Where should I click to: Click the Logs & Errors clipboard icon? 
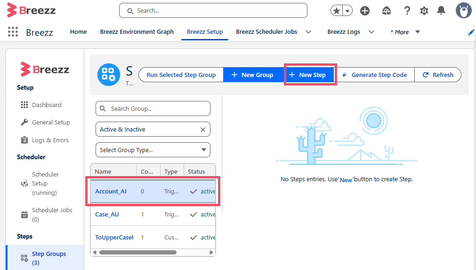24,140
